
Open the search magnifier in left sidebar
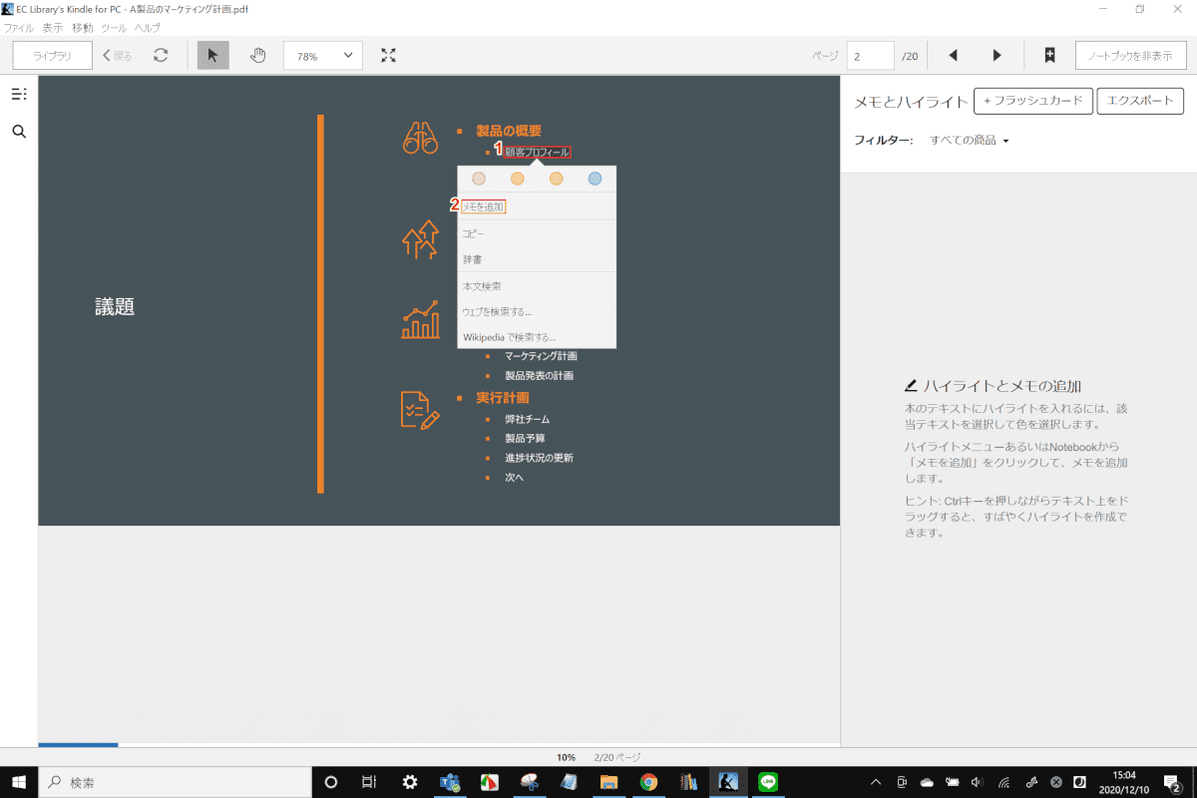(x=19, y=132)
